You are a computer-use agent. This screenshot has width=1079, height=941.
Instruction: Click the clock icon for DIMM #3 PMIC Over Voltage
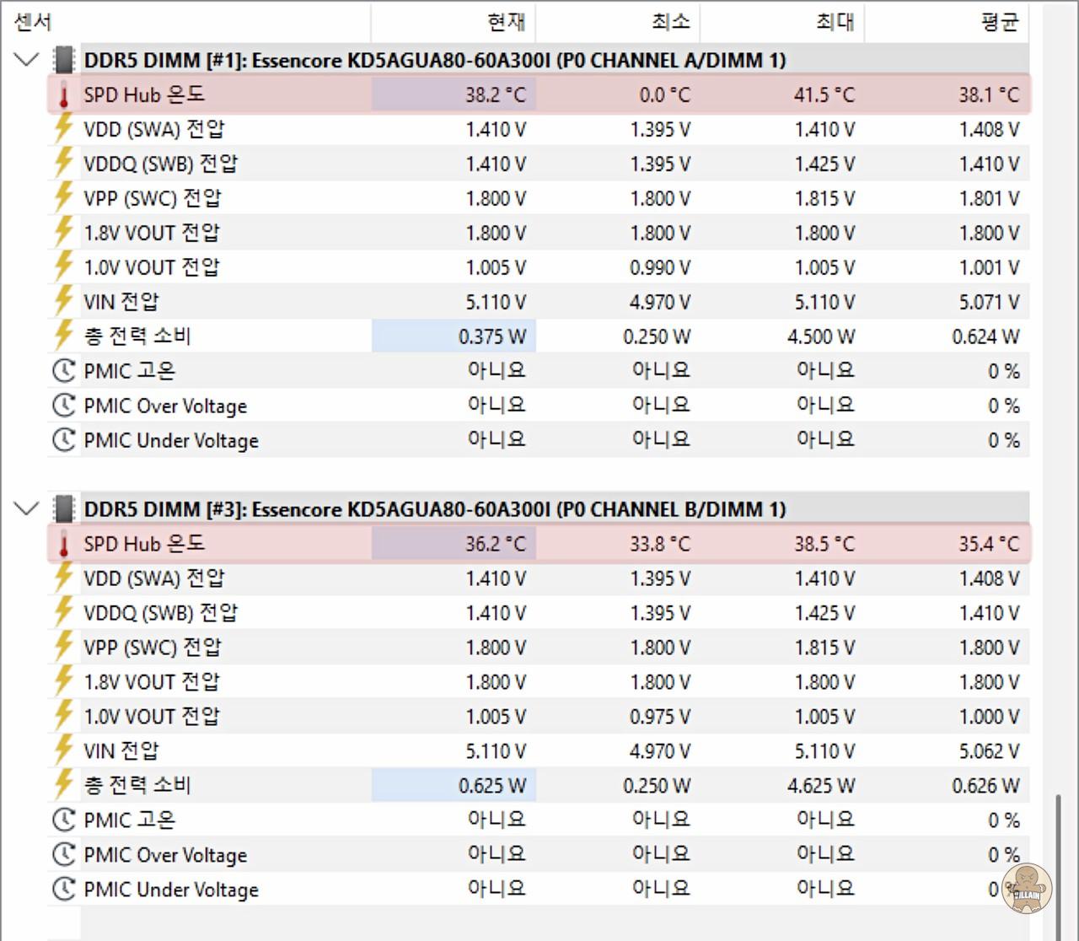pyautogui.click(x=63, y=855)
